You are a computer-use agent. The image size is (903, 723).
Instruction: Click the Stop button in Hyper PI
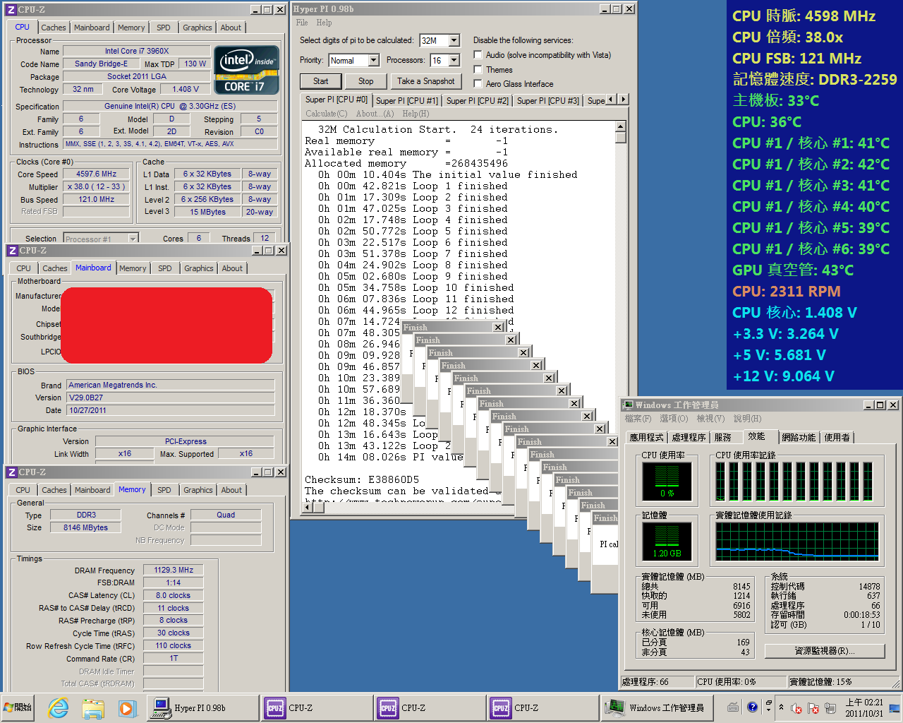click(365, 81)
